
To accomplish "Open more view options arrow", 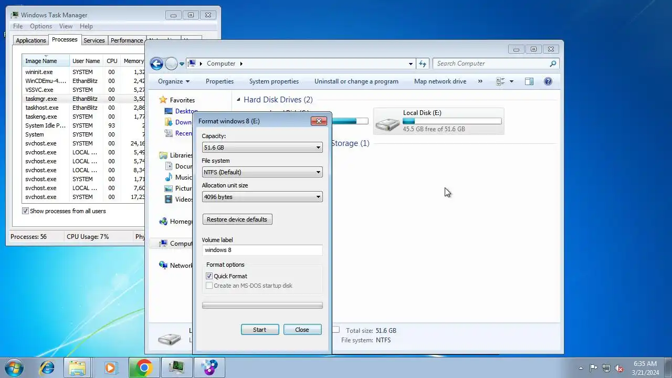I will (x=511, y=81).
